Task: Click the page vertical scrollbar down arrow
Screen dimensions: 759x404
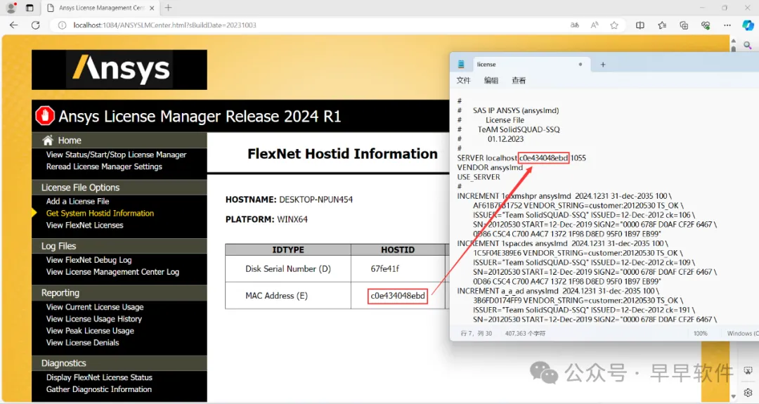Action: click(x=733, y=396)
